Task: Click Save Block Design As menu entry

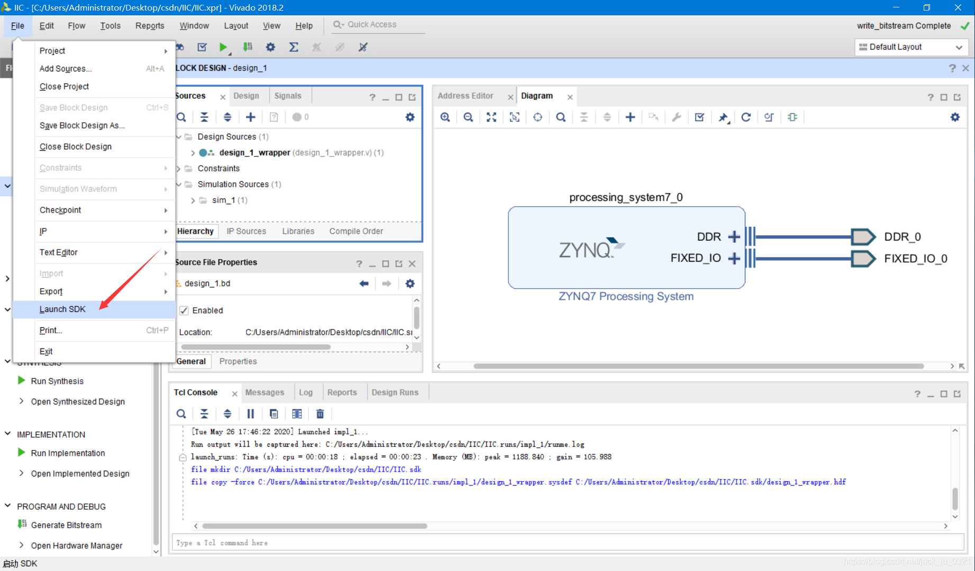Action: (x=94, y=125)
